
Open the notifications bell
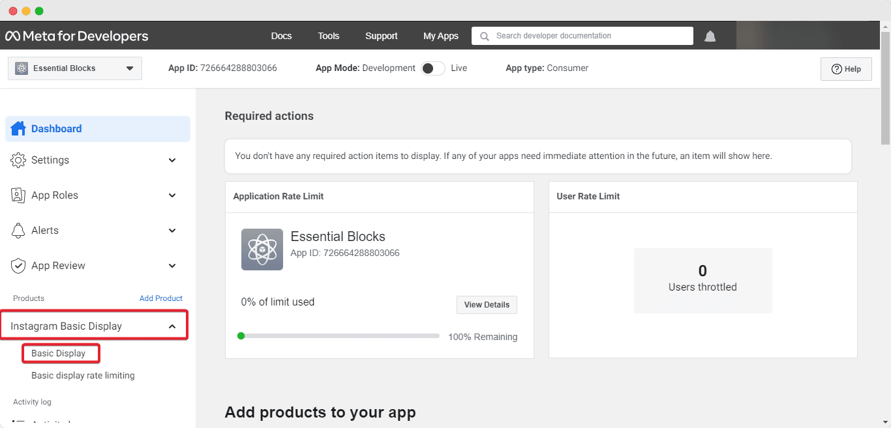[x=710, y=36]
